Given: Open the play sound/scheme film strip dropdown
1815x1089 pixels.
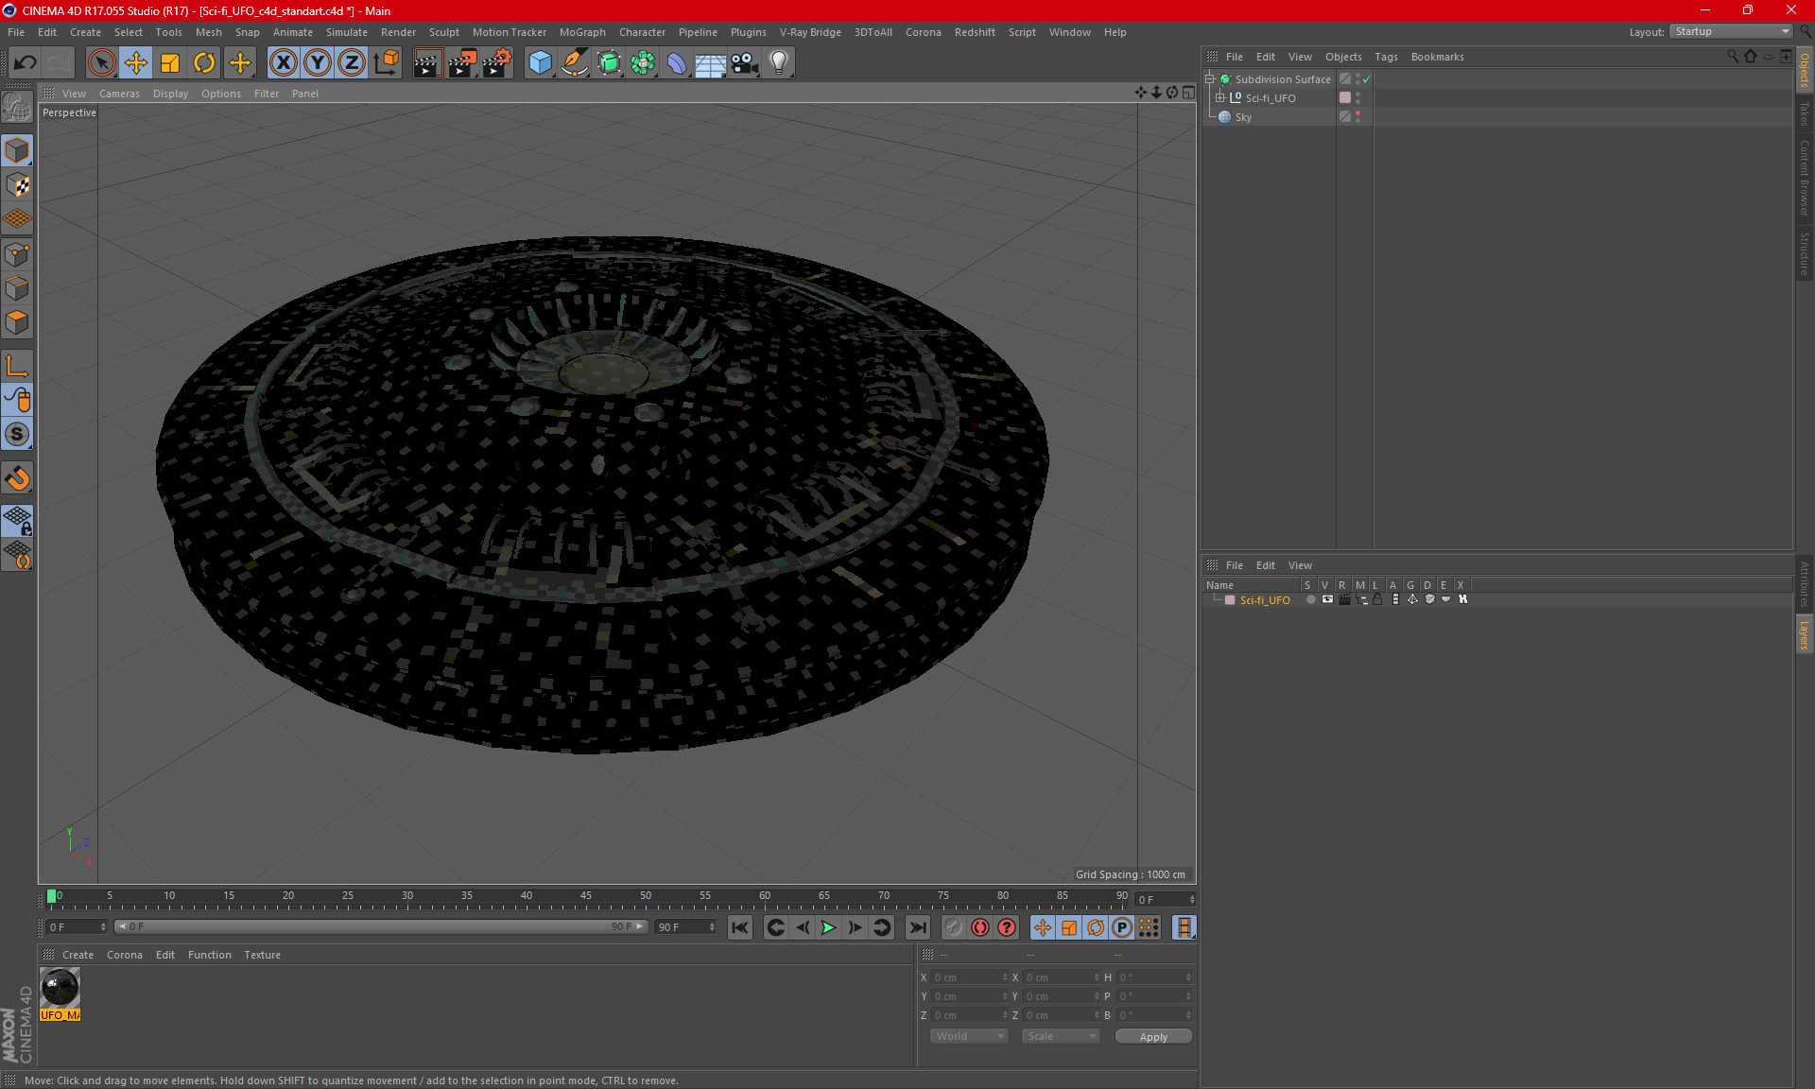Looking at the screenshot, I should [1184, 927].
